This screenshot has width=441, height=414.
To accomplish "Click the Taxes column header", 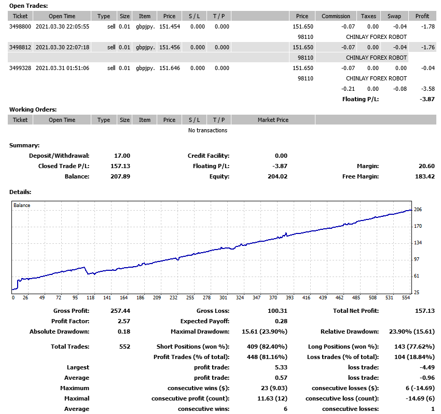I will pos(368,16).
